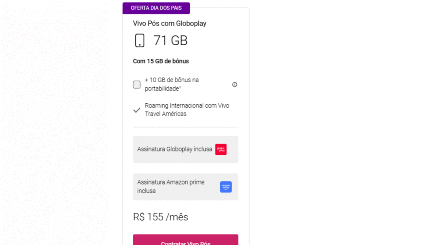Click the red Globoplay badge in Assinatura row
This screenshot has height=245, width=436.
(x=221, y=149)
